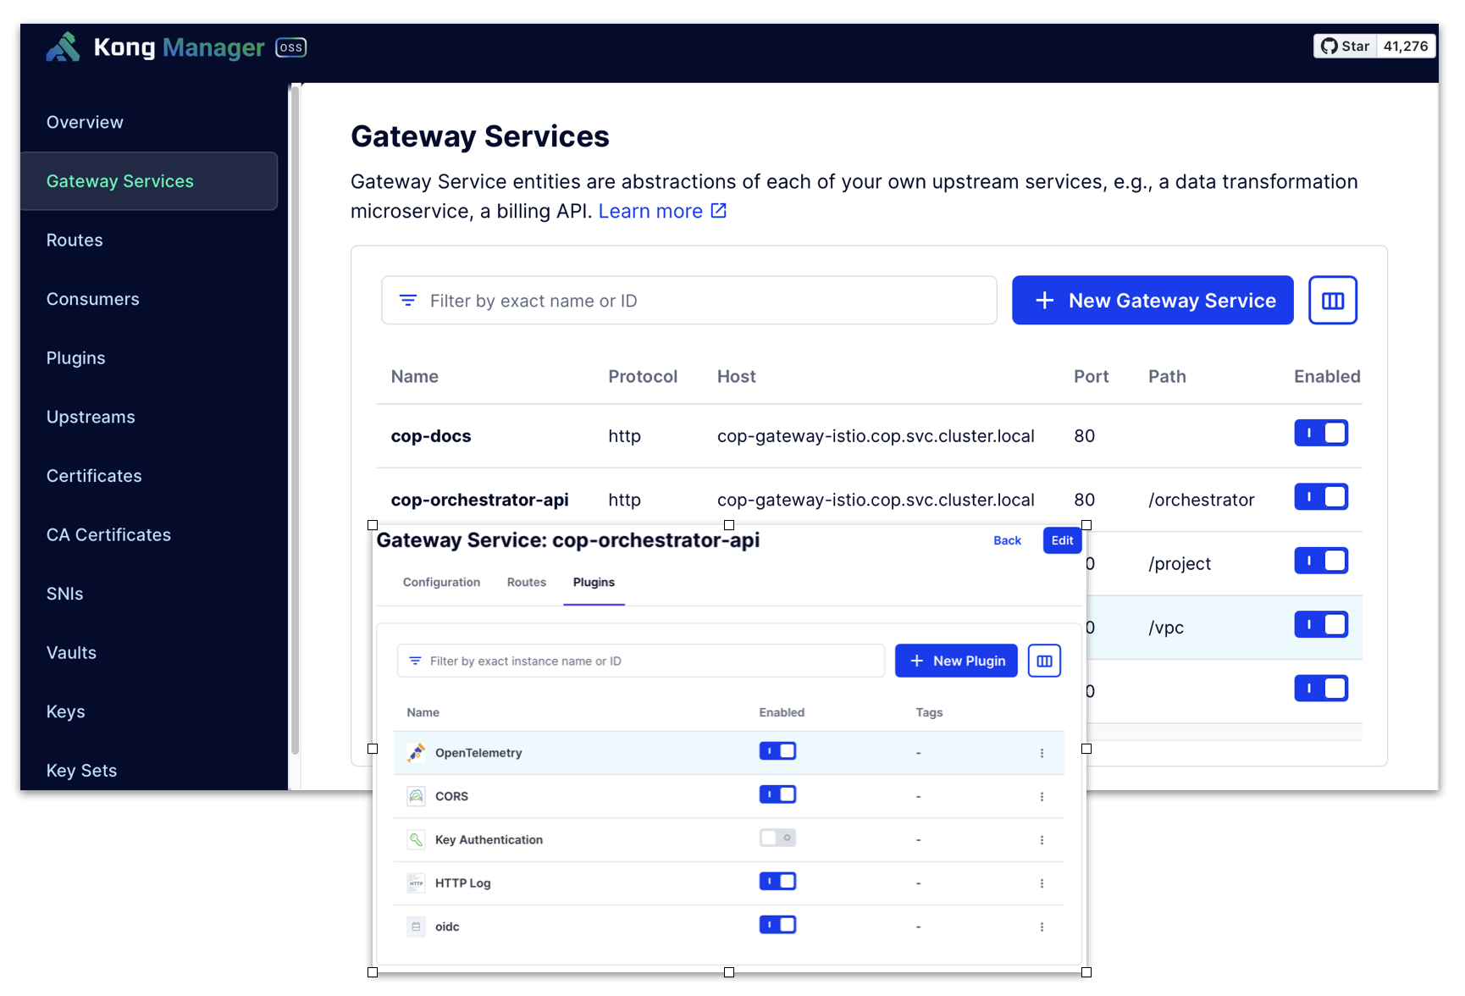
Task: Switch to the Configuration tab
Action: click(x=441, y=582)
